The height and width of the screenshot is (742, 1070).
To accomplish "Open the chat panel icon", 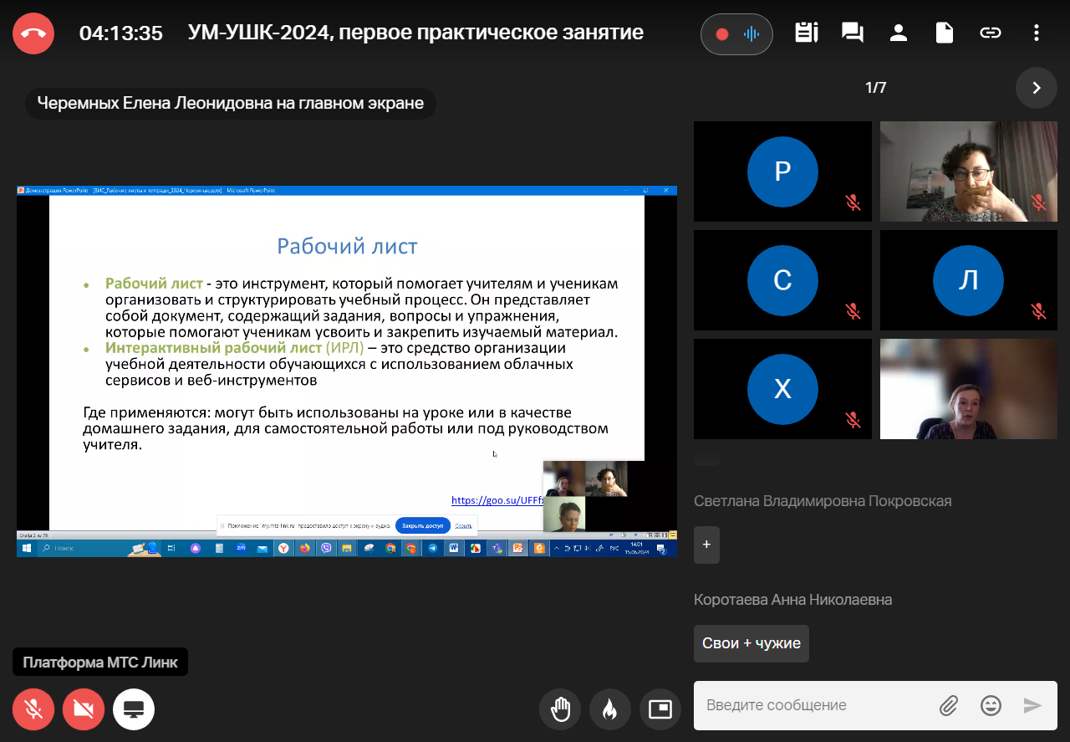I will [852, 33].
